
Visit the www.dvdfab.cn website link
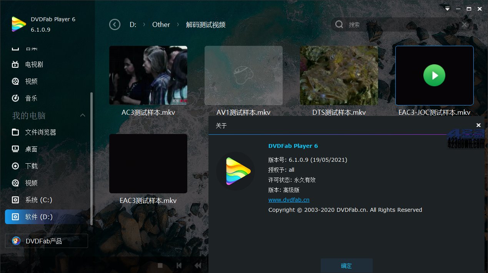coord(288,199)
